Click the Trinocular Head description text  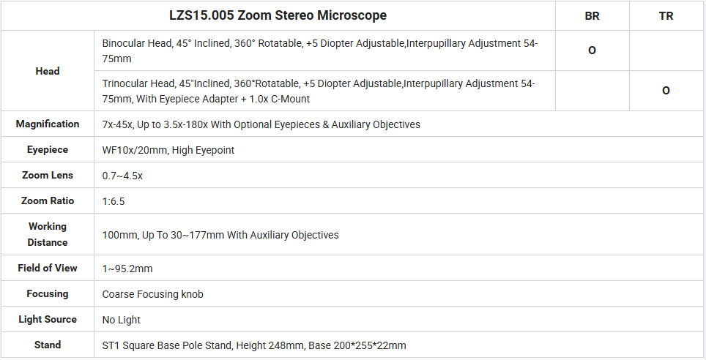point(319,91)
